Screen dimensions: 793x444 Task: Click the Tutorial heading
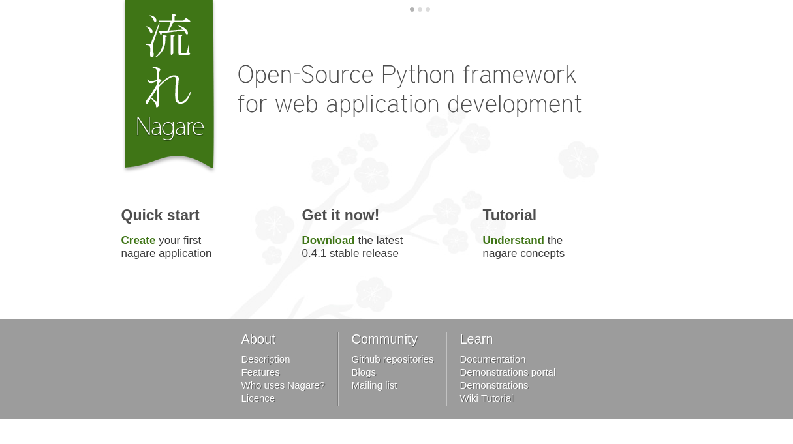pyautogui.click(x=509, y=215)
